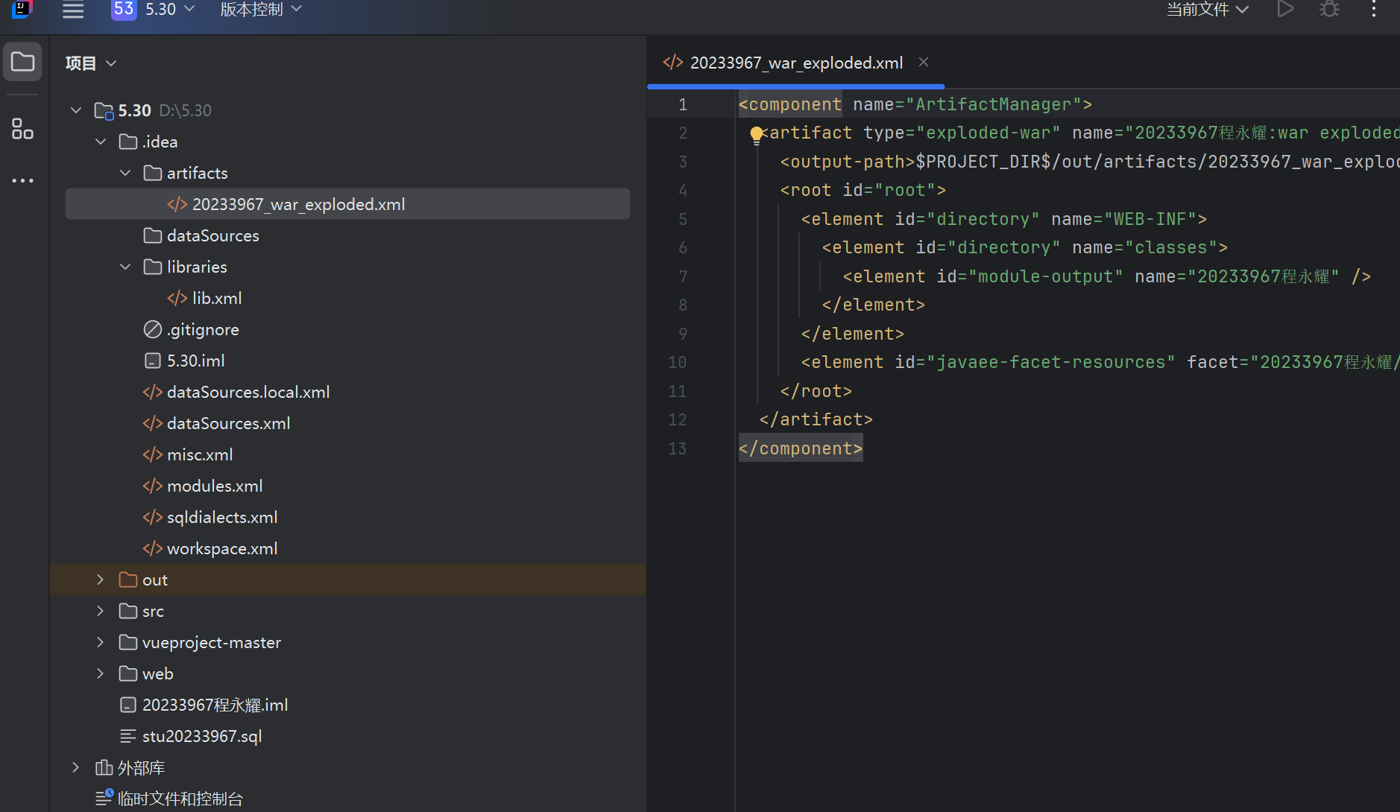Show more tool windows ellipsis
1400x812 pixels.
(x=22, y=180)
